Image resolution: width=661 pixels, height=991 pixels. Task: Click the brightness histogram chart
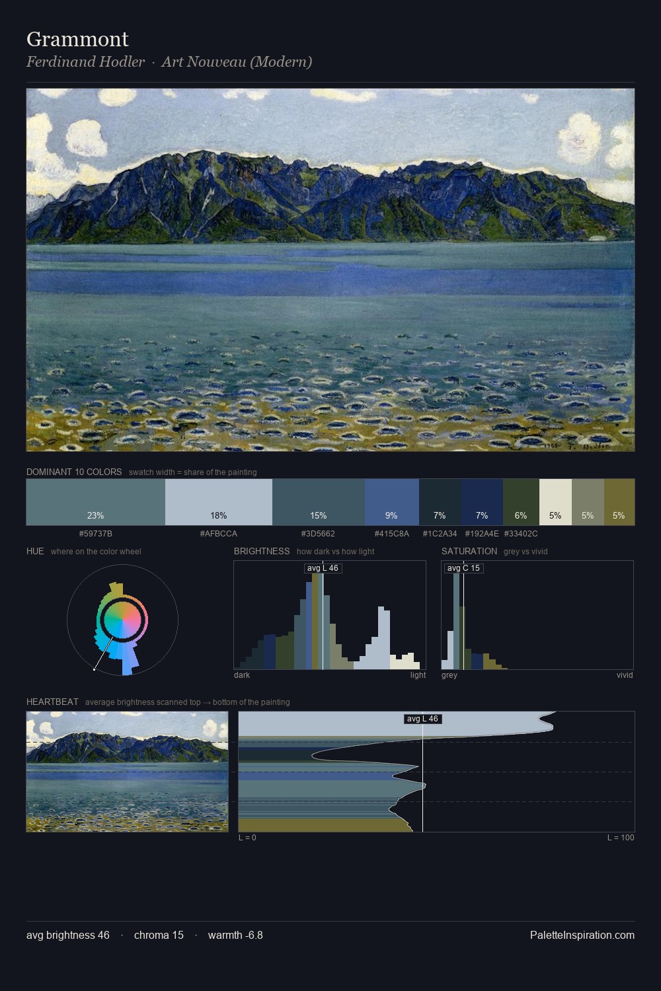(330, 615)
